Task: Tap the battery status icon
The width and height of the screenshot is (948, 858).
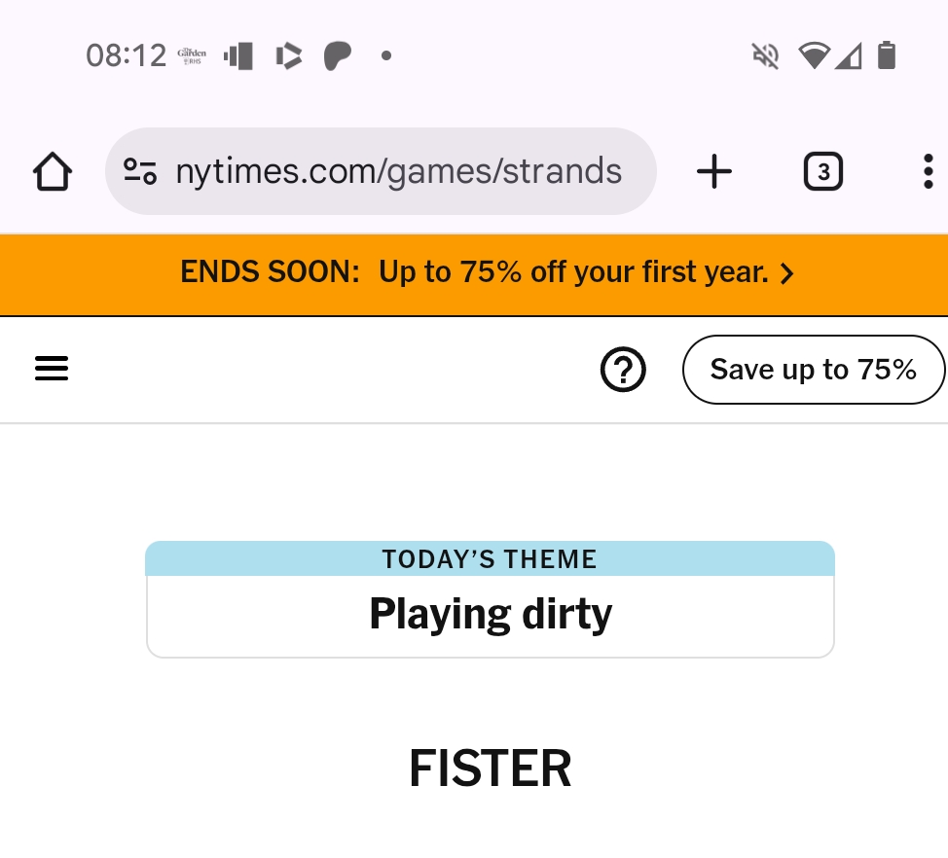Action: (886, 55)
